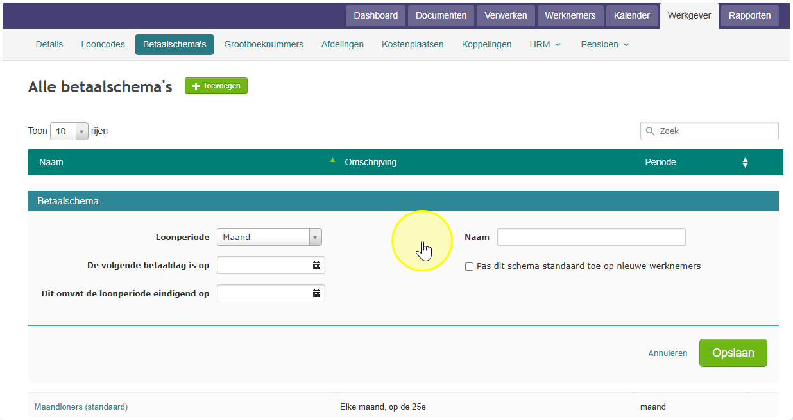The width and height of the screenshot is (793, 420).
Task: Sort by Naam ascending arrow
Action: tap(332, 161)
